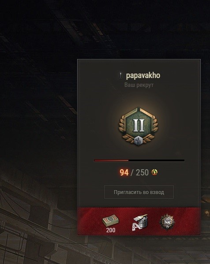
Task: Select the medal reward icon
Action: (167, 222)
